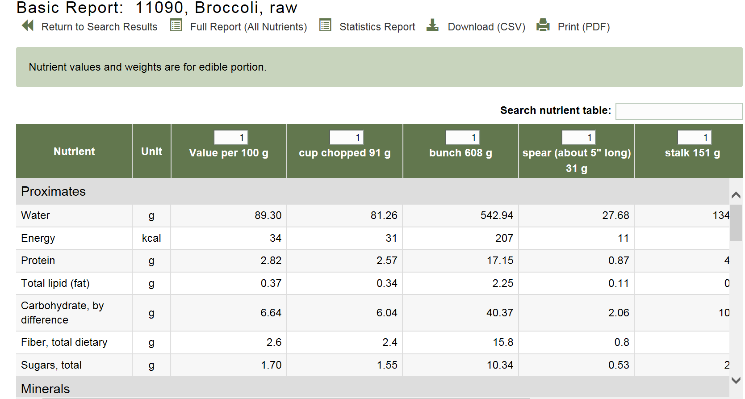Open Full Report (All Nutrients) link
Viewport: 745px width, 399px height.
point(248,27)
